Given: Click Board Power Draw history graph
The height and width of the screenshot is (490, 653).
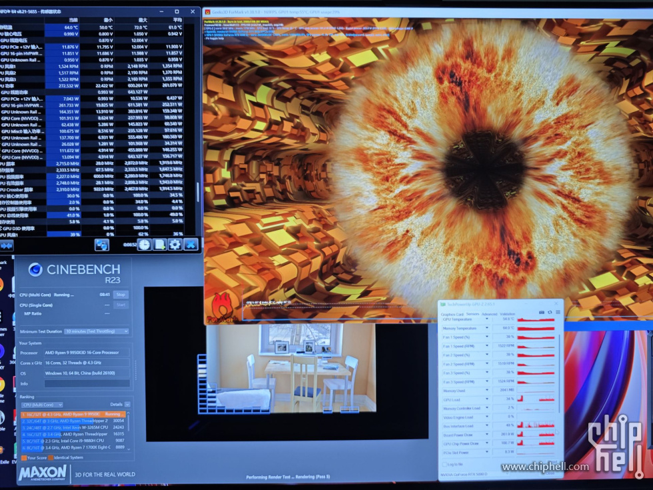Looking at the screenshot, I should click(536, 435).
